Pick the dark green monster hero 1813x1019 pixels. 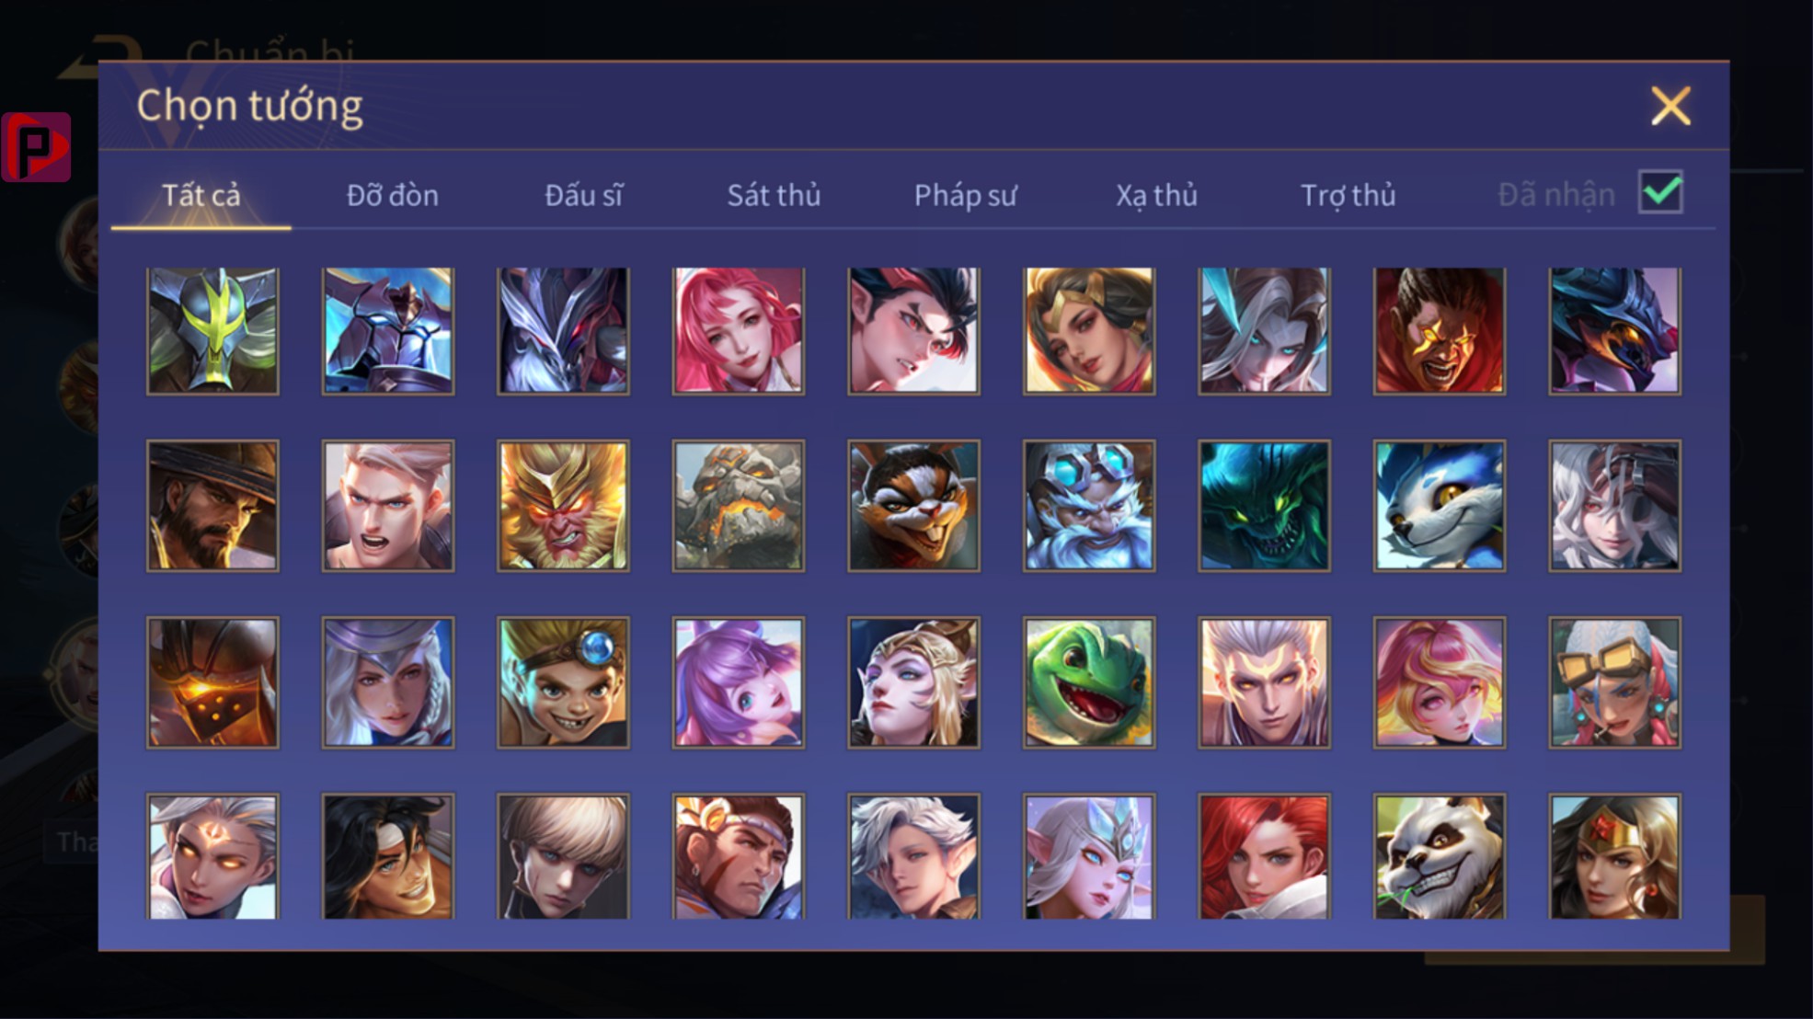tap(1264, 506)
